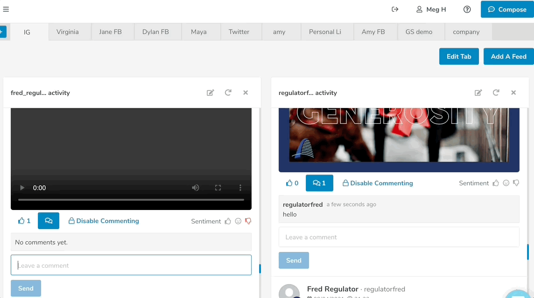The height and width of the screenshot is (298, 534).
Task: Seek on the video progress bar
Action: tap(131, 200)
